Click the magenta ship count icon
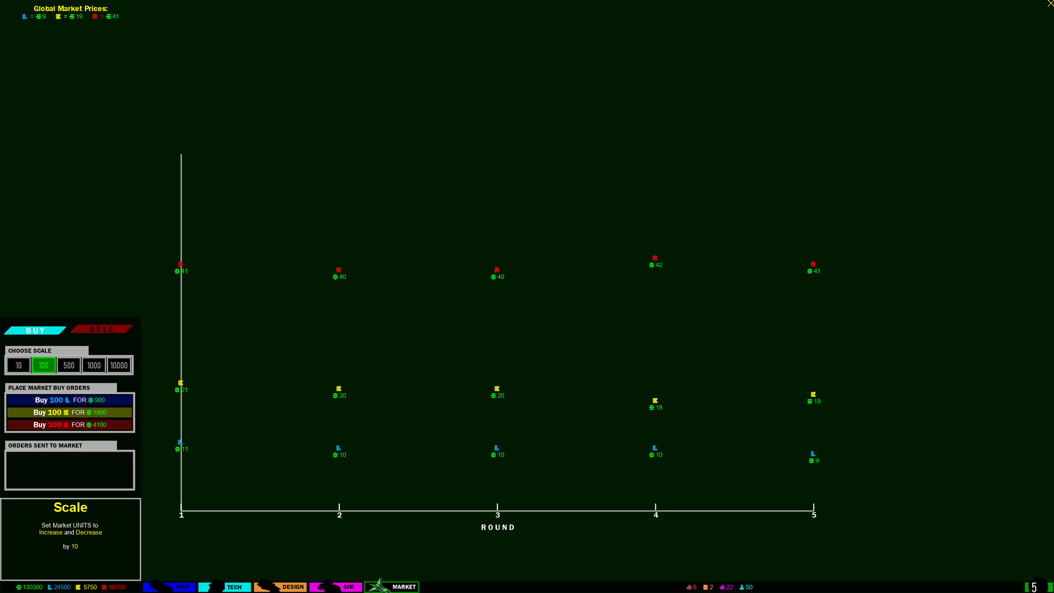 pos(722,588)
